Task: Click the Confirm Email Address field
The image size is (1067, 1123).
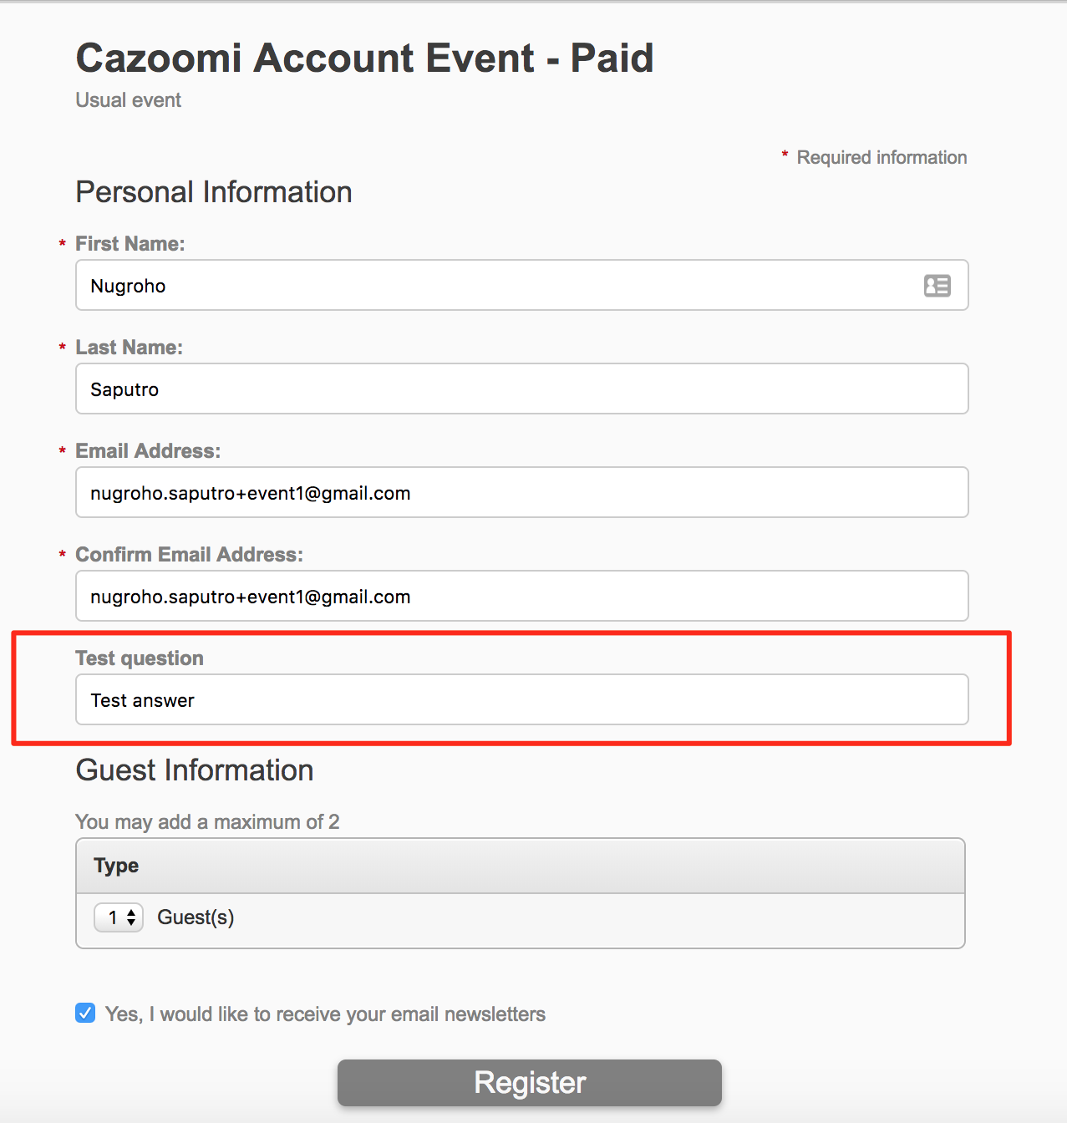Action: tap(522, 596)
